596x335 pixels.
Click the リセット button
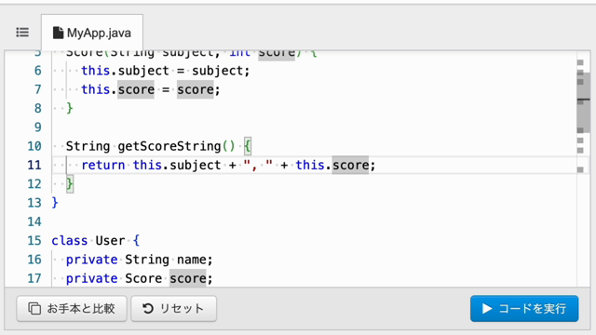(174, 308)
